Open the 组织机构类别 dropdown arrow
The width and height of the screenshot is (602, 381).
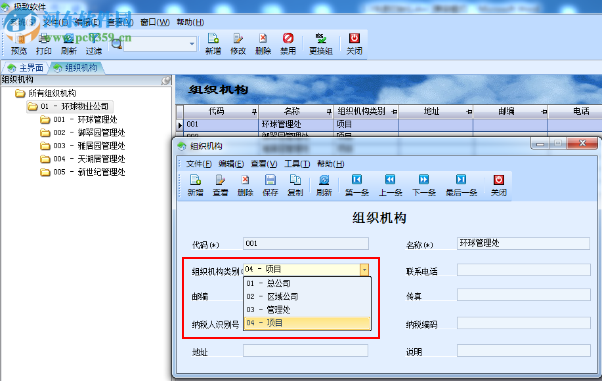click(x=366, y=270)
